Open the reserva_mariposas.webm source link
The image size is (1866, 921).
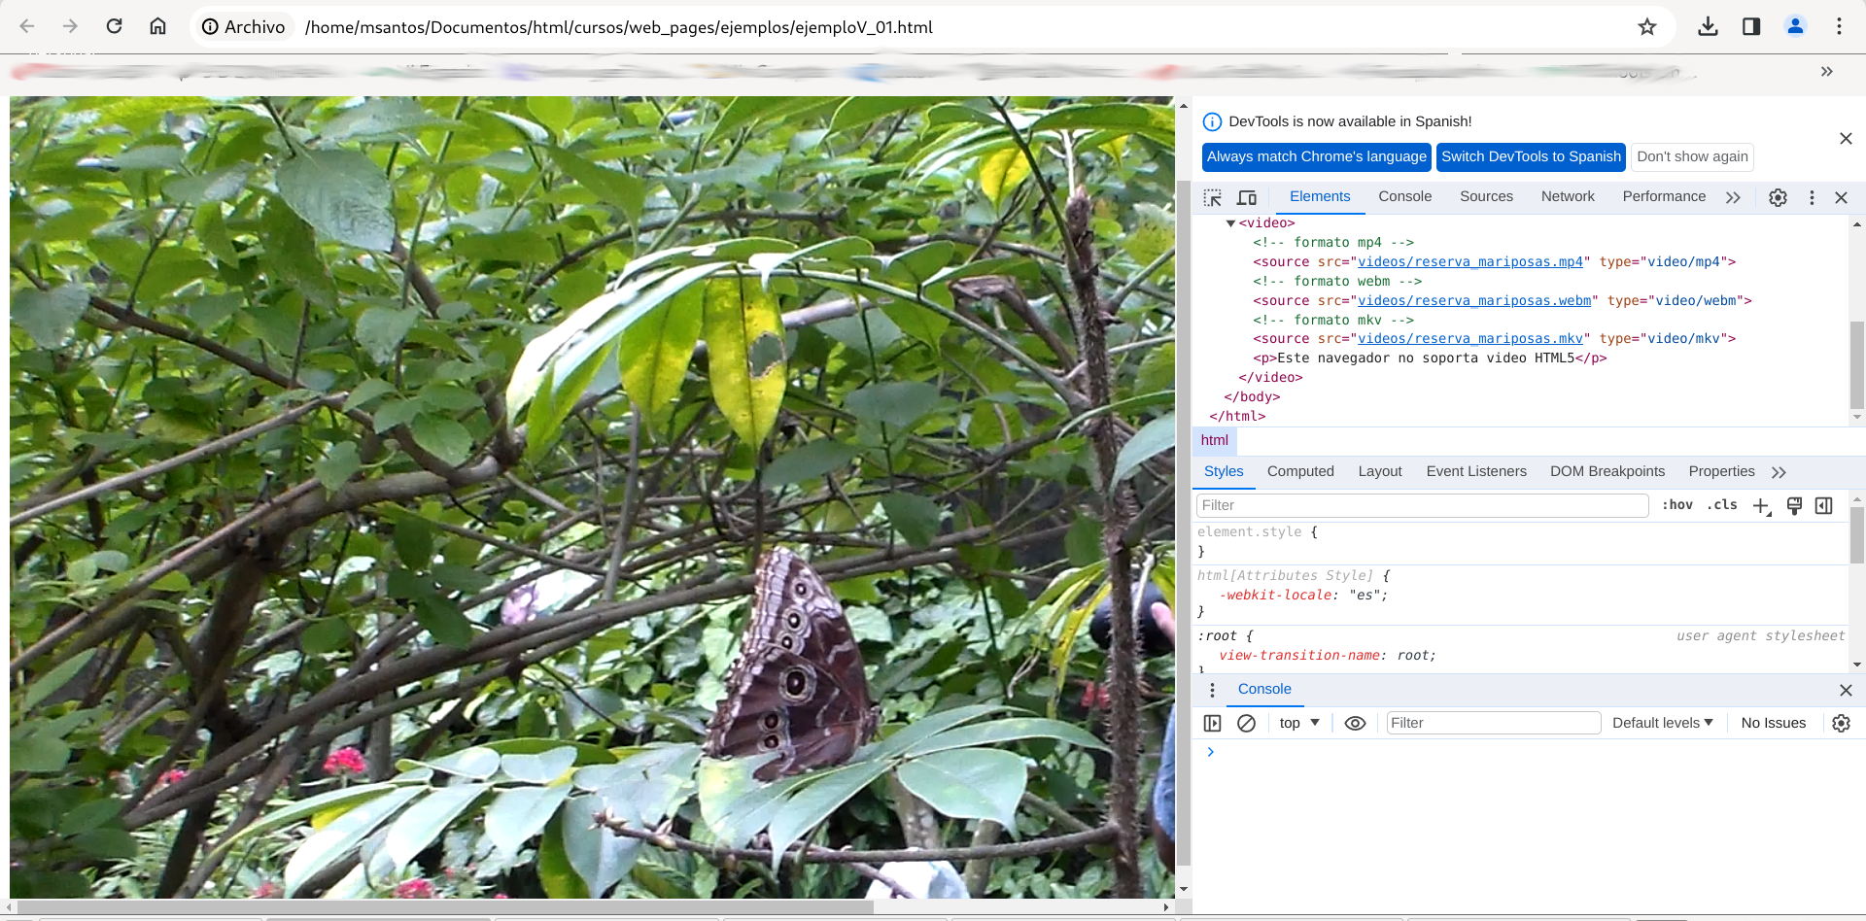(x=1474, y=301)
